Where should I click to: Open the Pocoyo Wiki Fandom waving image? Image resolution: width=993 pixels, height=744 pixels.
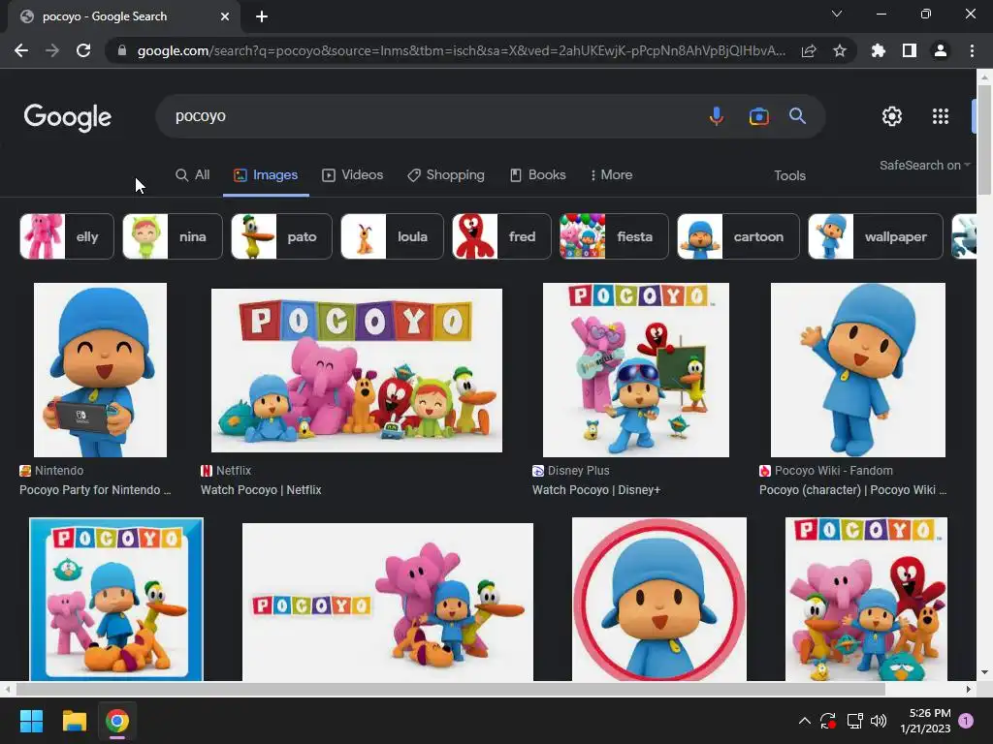point(857,370)
